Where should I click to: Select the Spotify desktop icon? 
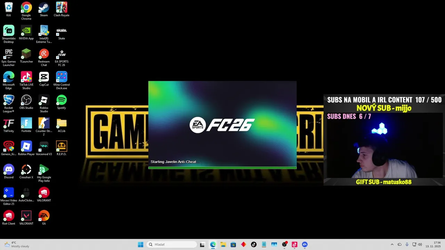(x=62, y=102)
